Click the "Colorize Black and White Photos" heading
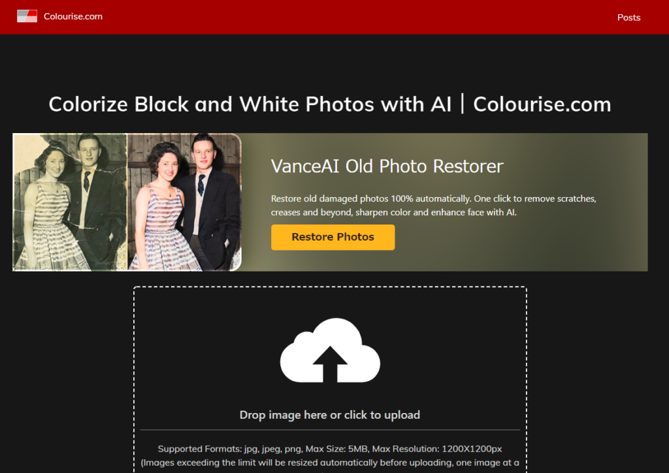 coord(250,104)
